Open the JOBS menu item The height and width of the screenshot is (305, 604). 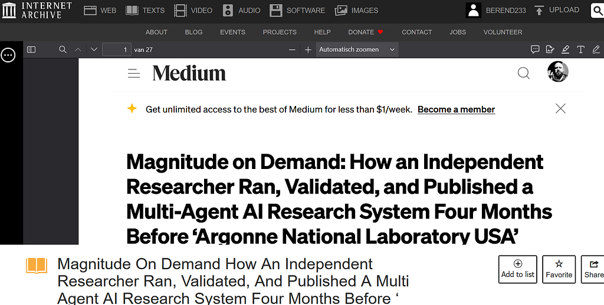[x=458, y=32]
